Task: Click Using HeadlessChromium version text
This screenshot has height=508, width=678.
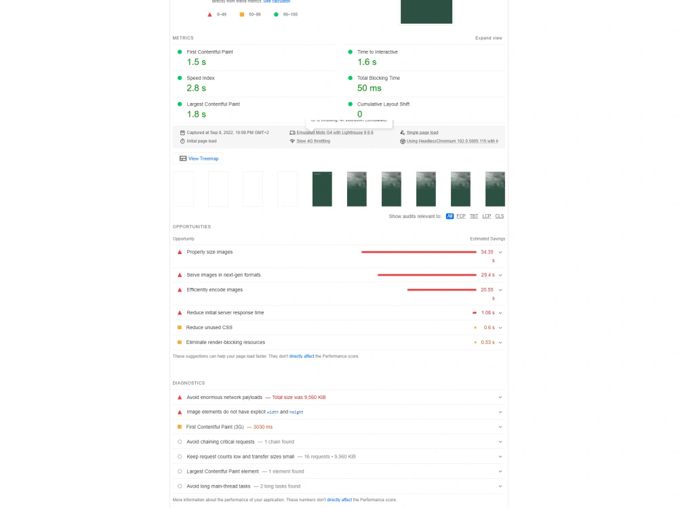Action: 452,142
